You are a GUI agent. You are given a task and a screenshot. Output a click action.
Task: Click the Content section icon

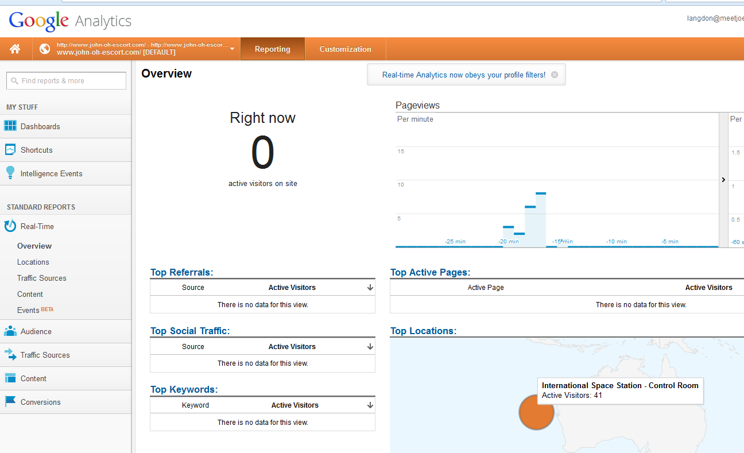pyautogui.click(x=10, y=378)
